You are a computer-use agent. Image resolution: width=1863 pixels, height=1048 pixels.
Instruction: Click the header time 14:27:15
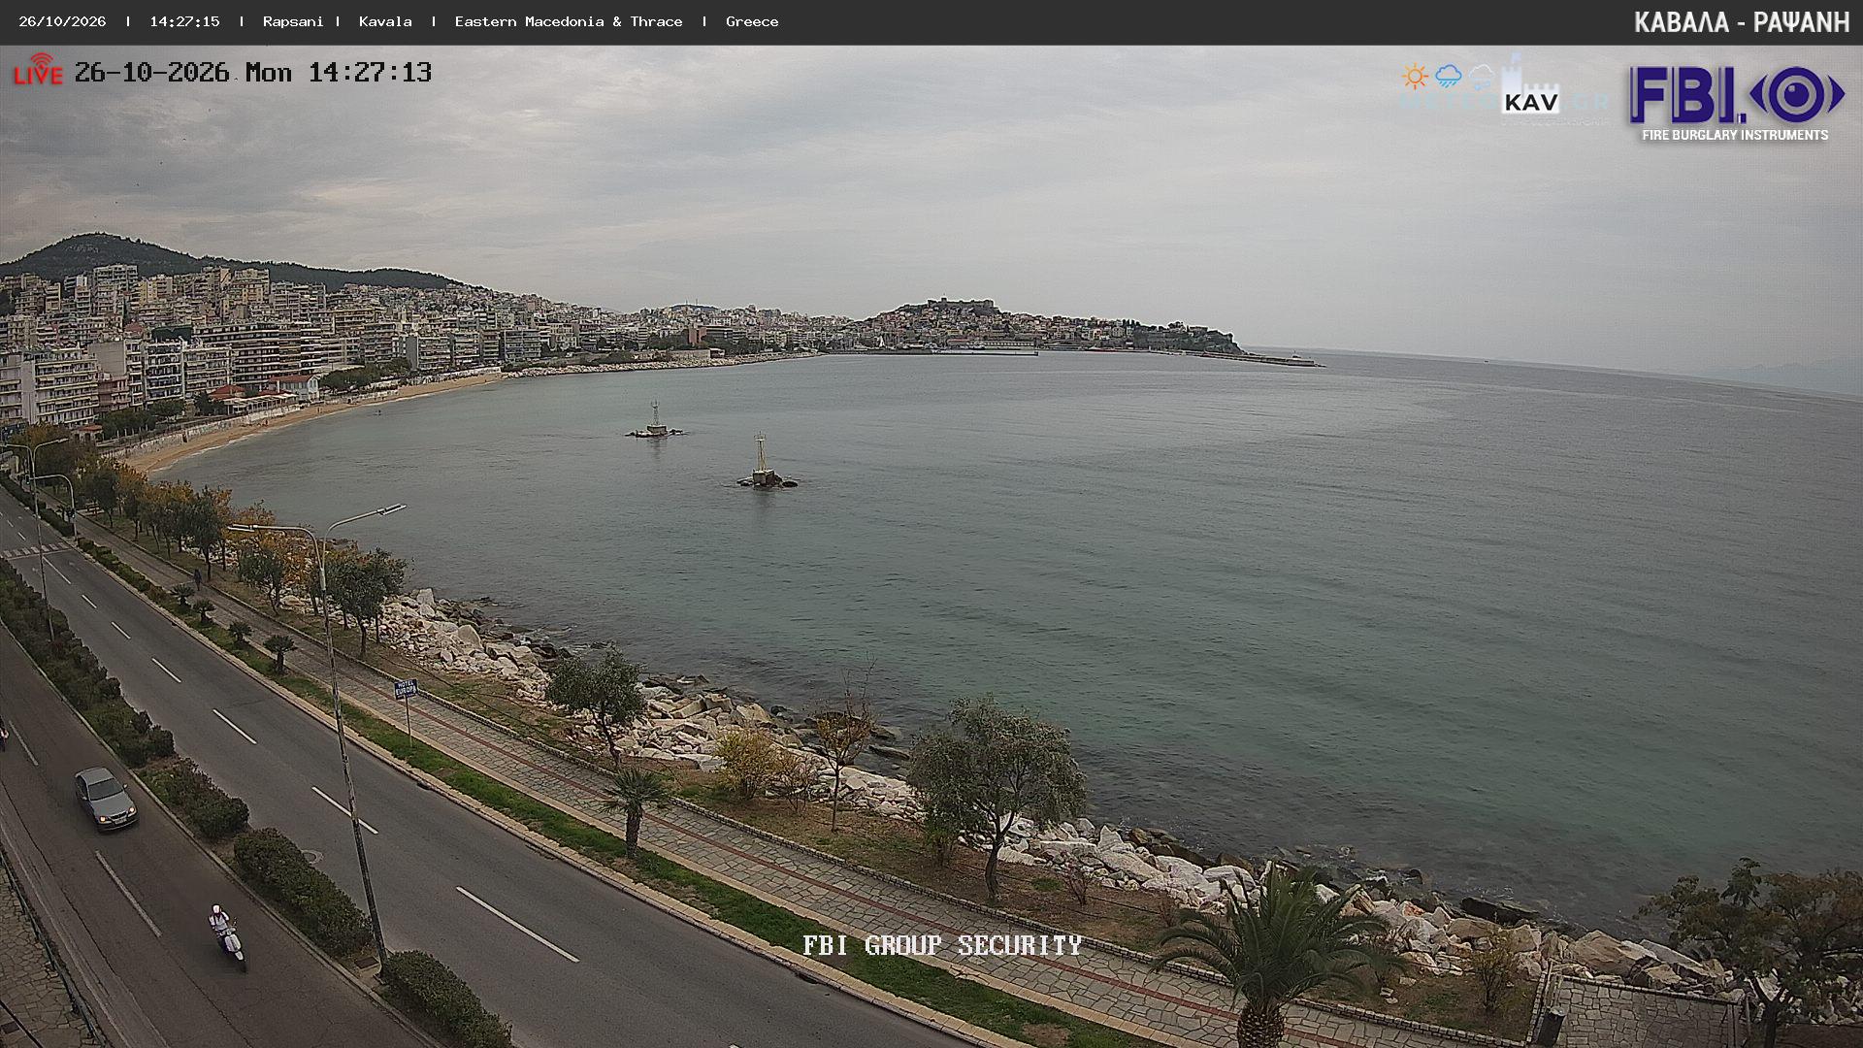184,21
